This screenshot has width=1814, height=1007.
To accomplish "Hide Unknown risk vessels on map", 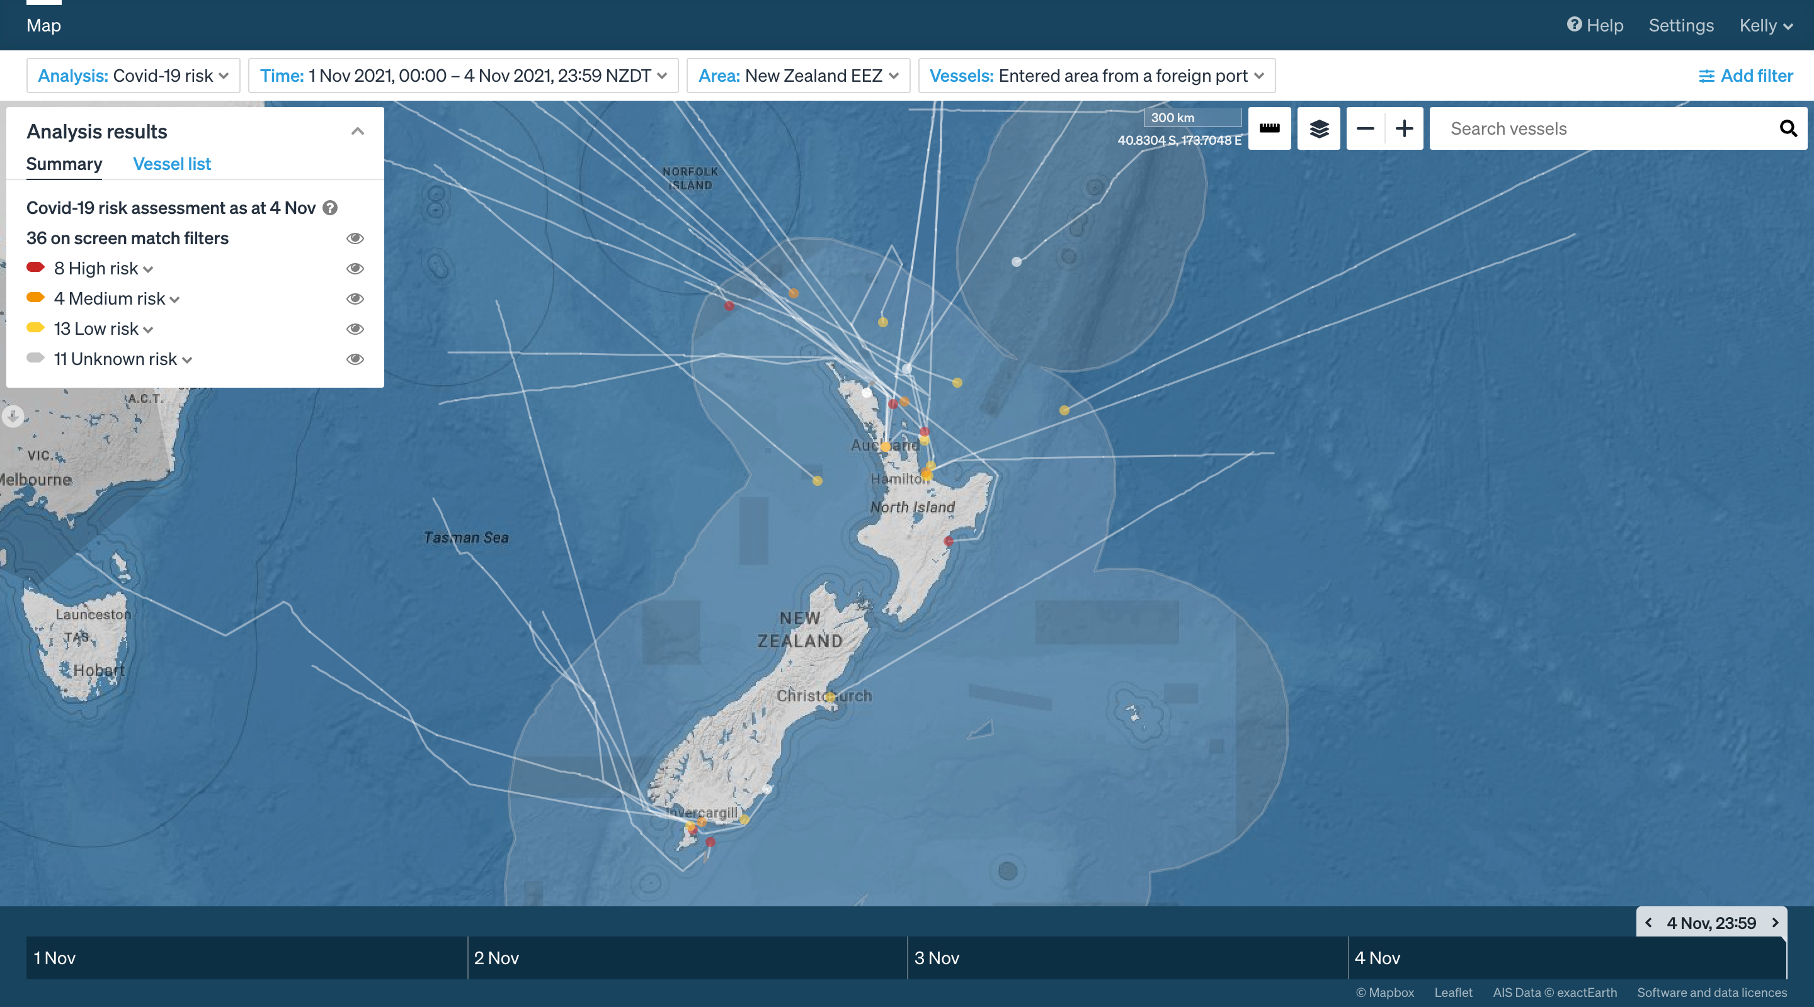I will [355, 359].
